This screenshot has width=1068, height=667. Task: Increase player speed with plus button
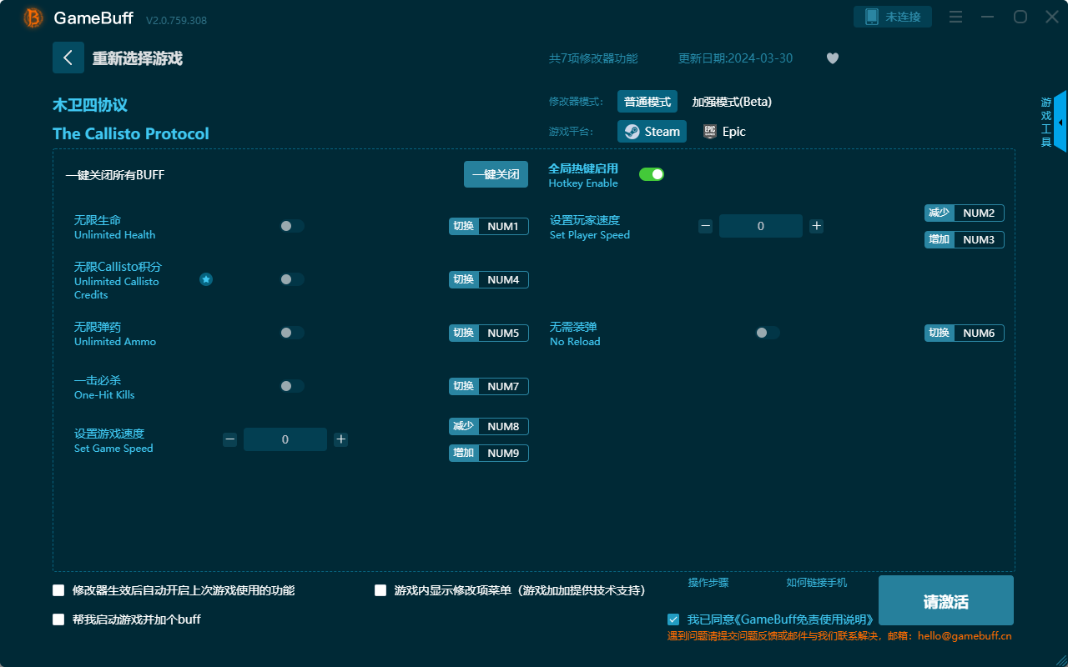click(x=817, y=226)
